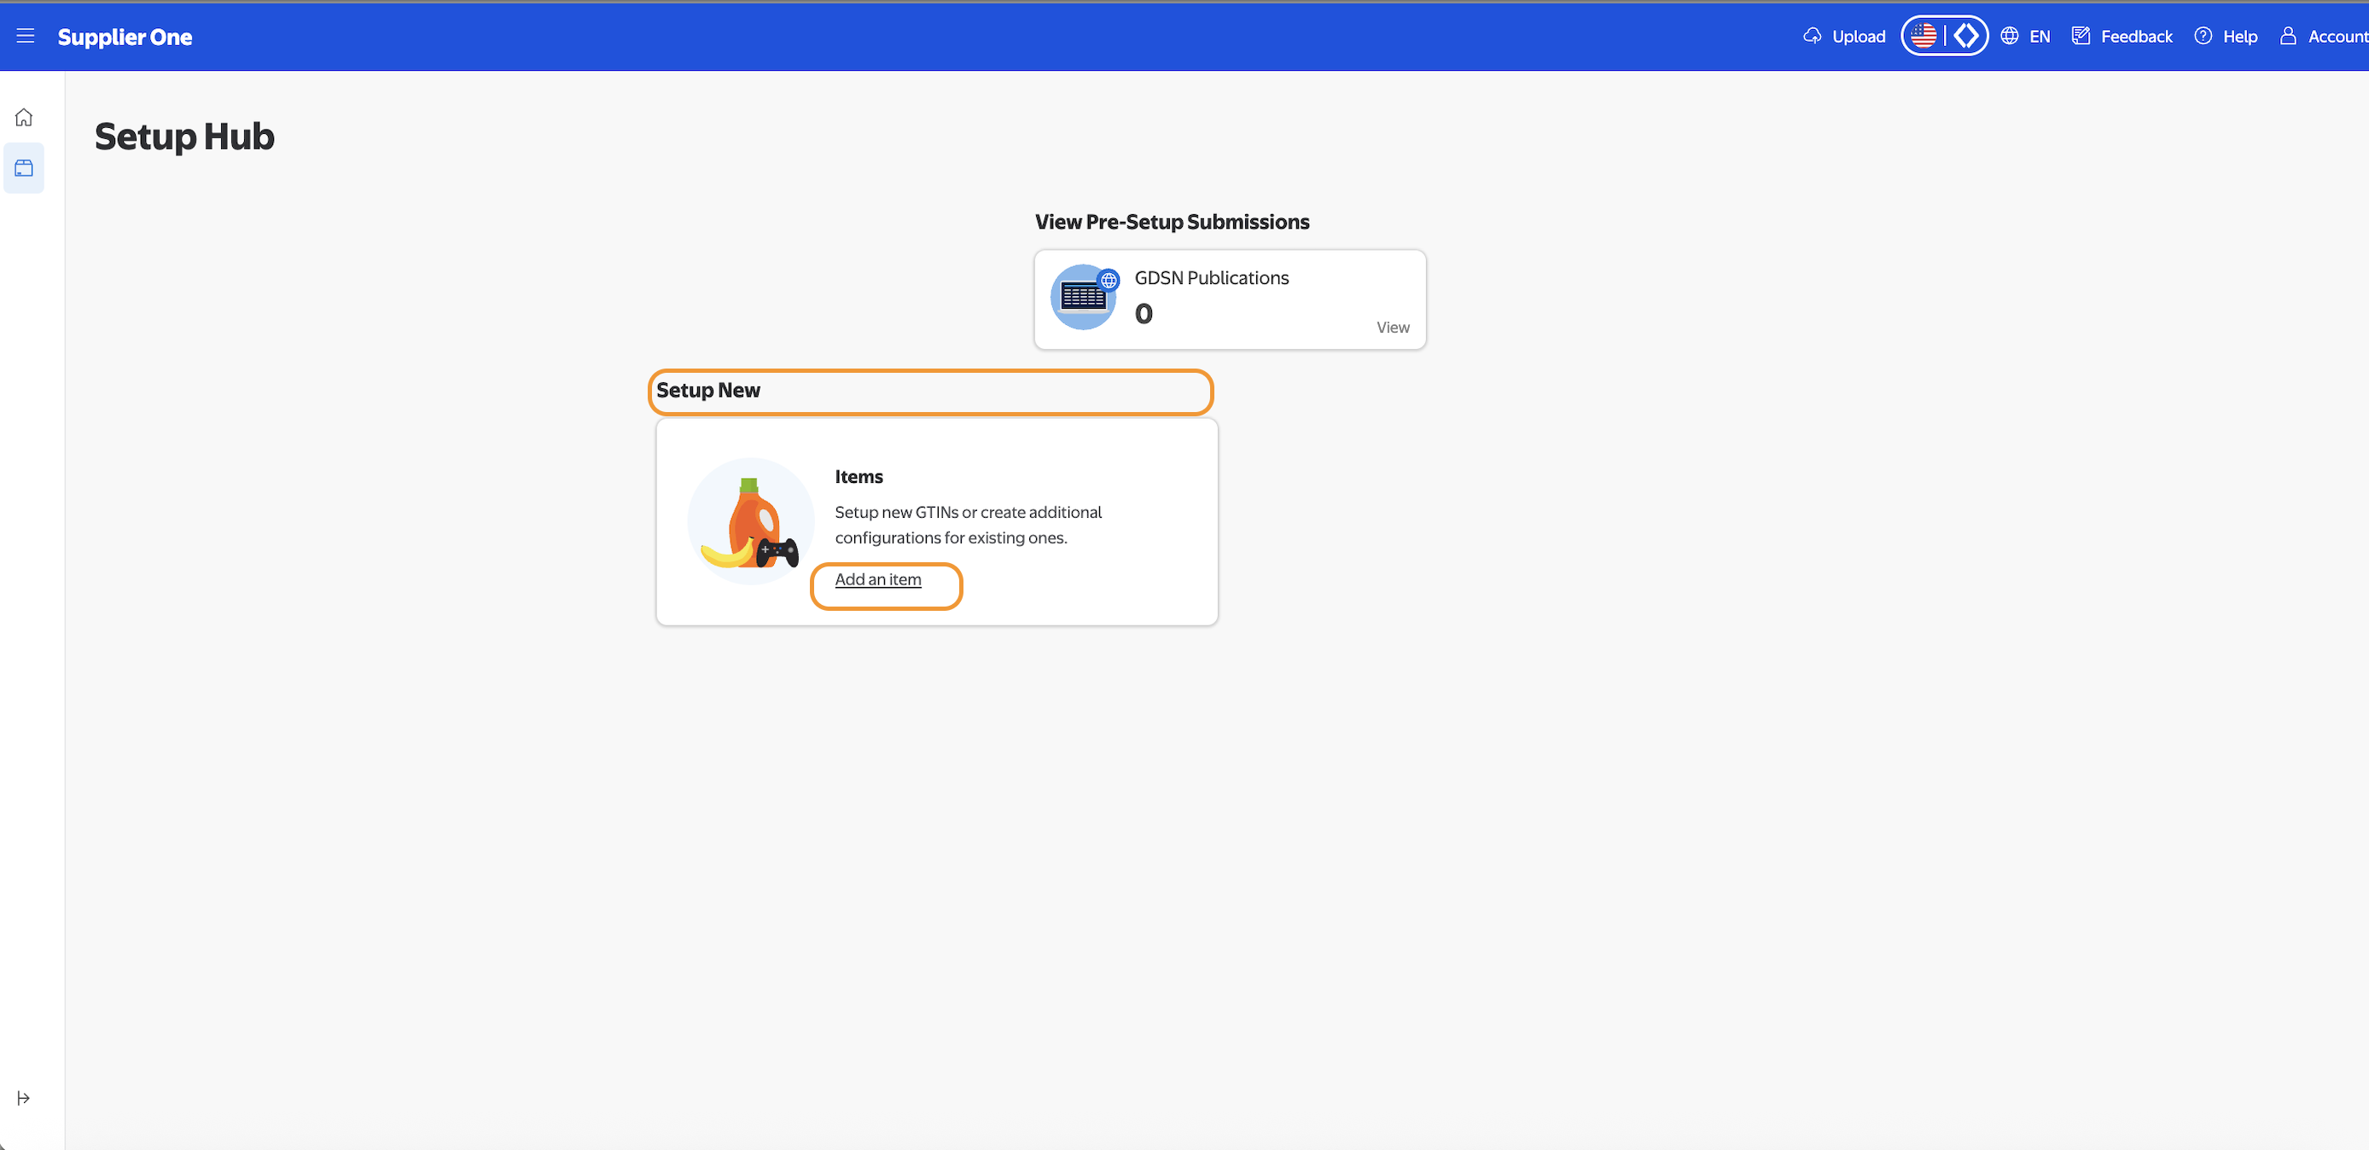The width and height of the screenshot is (2369, 1150).
Task: Click View on GDSN Publications card
Action: point(1393,328)
